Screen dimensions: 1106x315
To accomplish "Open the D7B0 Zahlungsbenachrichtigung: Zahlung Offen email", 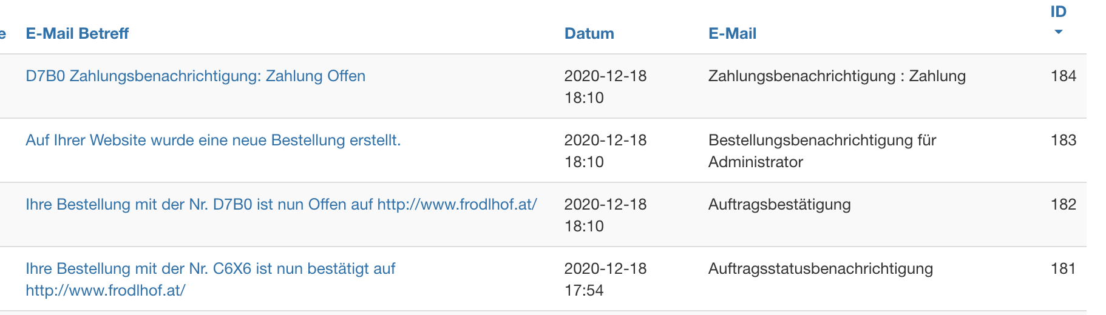I will click(195, 76).
